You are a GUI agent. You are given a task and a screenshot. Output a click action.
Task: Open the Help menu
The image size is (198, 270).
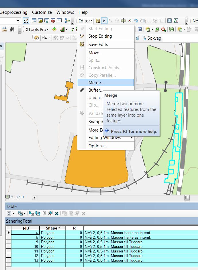[83, 12]
